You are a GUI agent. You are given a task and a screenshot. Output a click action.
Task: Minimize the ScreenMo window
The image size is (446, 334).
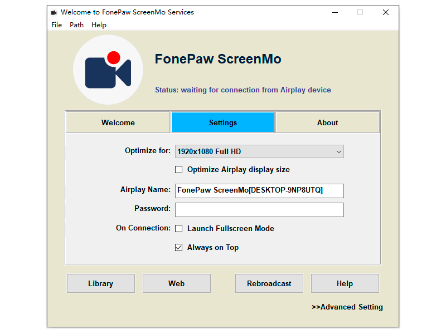pyautogui.click(x=335, y=12)
